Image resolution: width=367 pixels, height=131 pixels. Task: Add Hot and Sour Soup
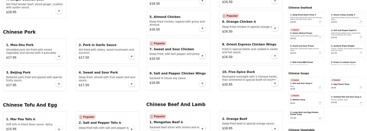pos(320,87)
